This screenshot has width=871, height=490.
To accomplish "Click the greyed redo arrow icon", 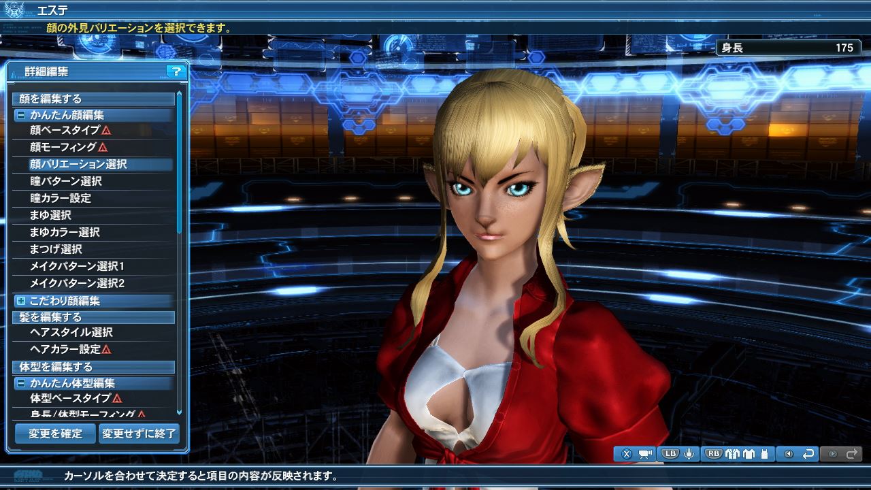I will pos(851,454).
